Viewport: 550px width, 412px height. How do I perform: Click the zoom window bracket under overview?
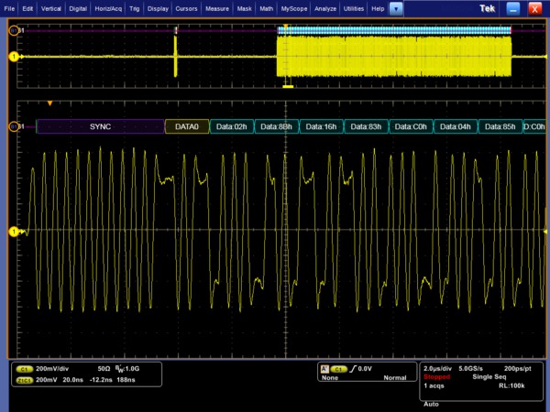[288, 87]
